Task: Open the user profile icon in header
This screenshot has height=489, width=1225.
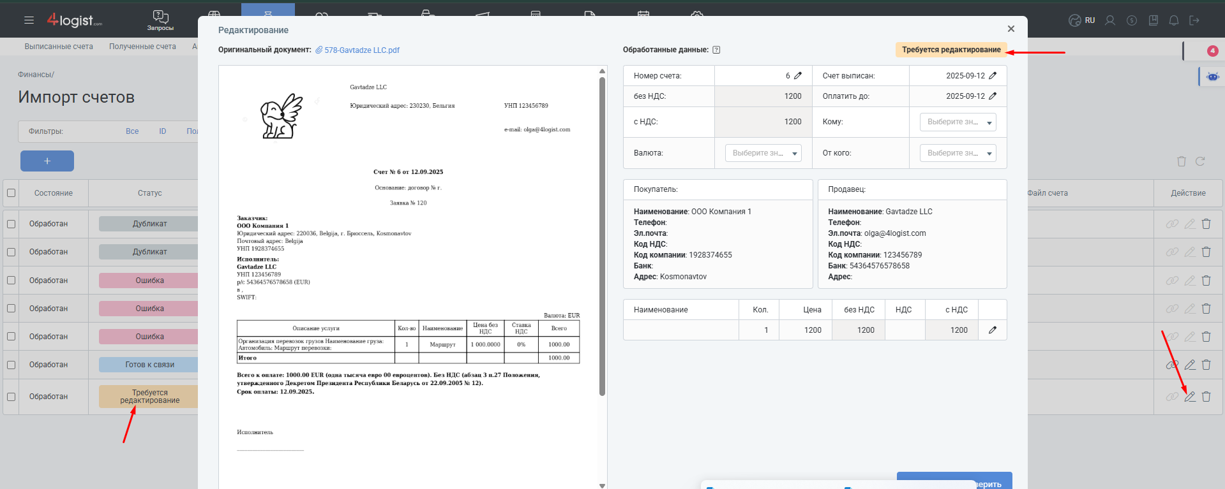Action: [x=1110, y=20]
